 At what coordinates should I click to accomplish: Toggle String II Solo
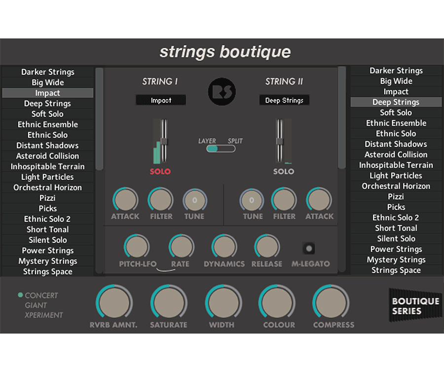(x=284, y=171)
